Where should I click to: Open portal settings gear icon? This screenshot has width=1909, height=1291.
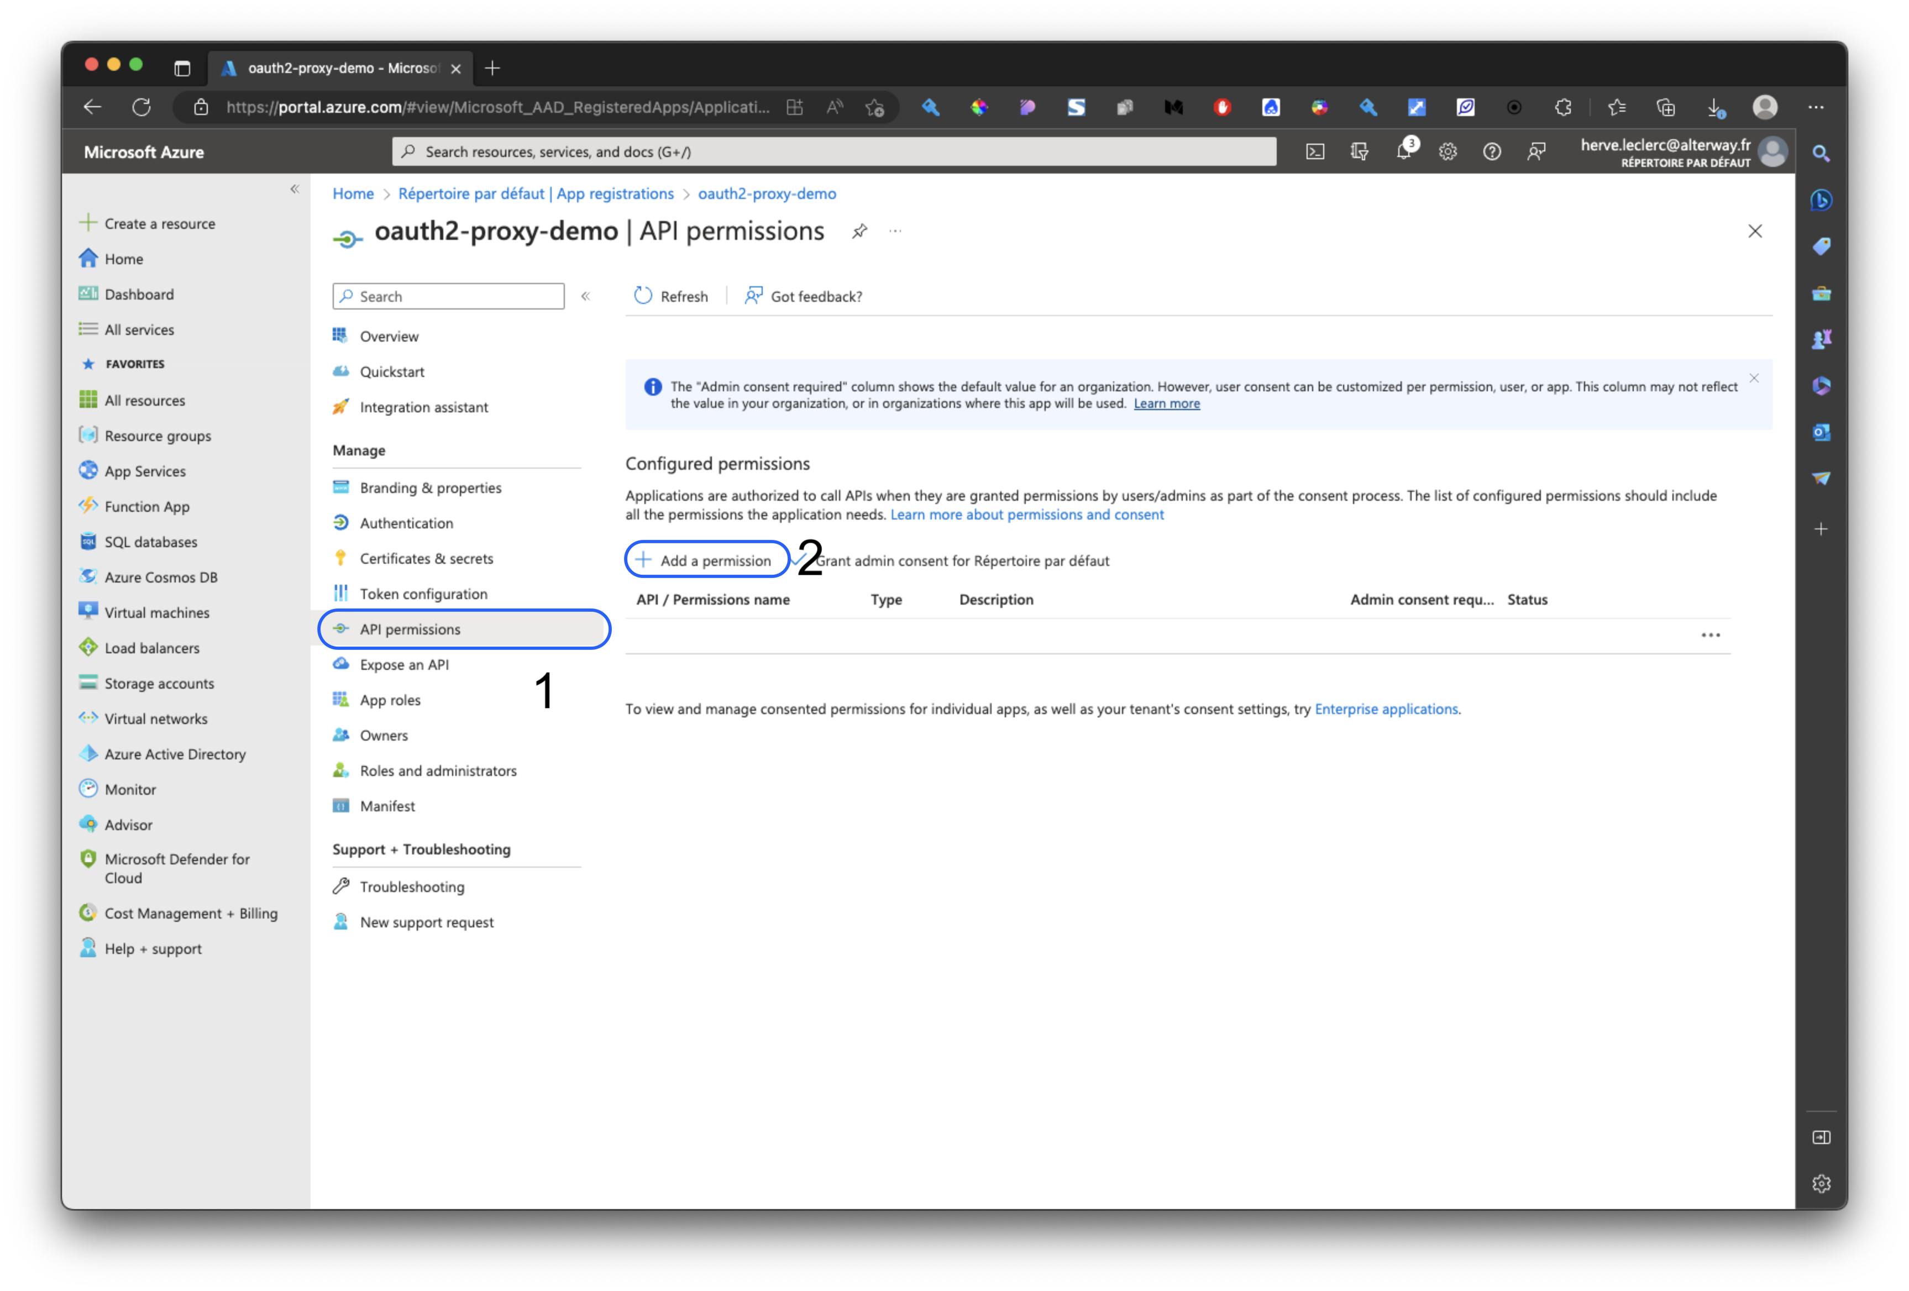pyautogui.click(x=1448, y=152)
